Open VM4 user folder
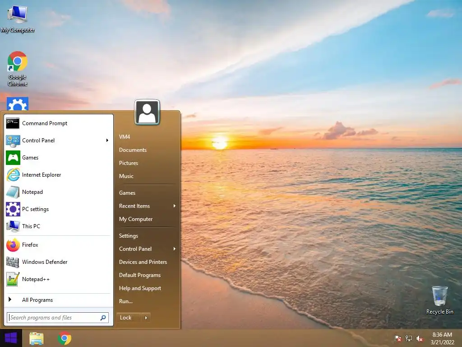The image size is (462, 347). pyautogui.click(x=125, y=137)
